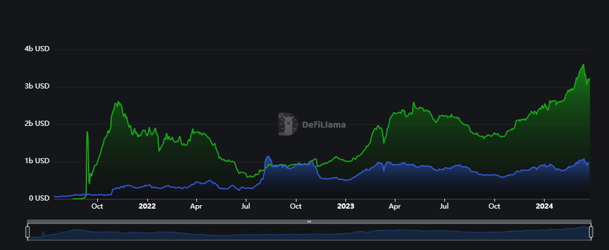The width and height of the screenshot is (609, 250).
Task: Click the blue line's peak just after Jul 2022
Action: tap(268, 157)
